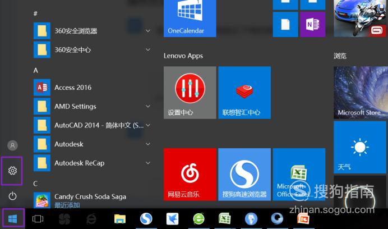Open the PowerPoint icon on the taskbar
Screen dimensions: 388x229
pyautogui.click(x=303, y=219)
